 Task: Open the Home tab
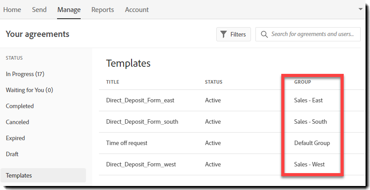pos(12,9)
